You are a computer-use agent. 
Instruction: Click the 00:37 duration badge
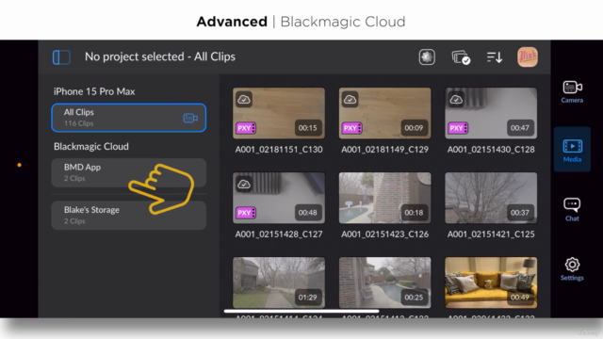point(520,213)
